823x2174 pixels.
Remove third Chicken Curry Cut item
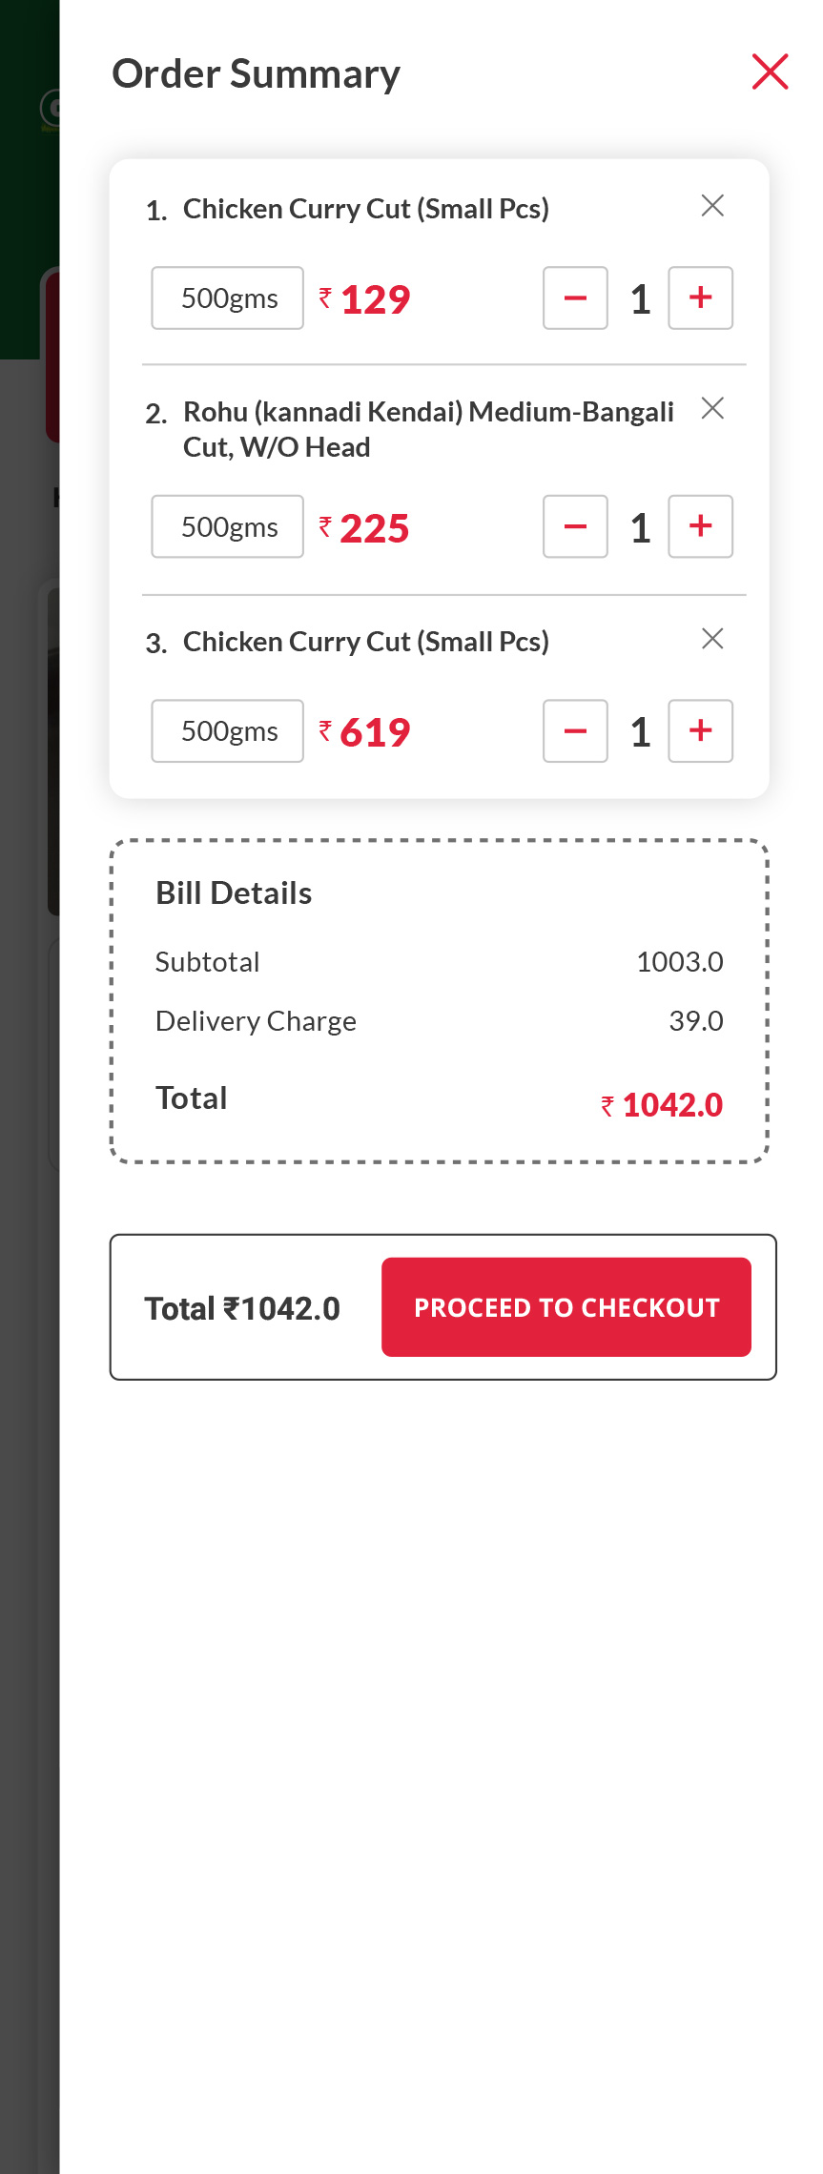pos(712,639)
